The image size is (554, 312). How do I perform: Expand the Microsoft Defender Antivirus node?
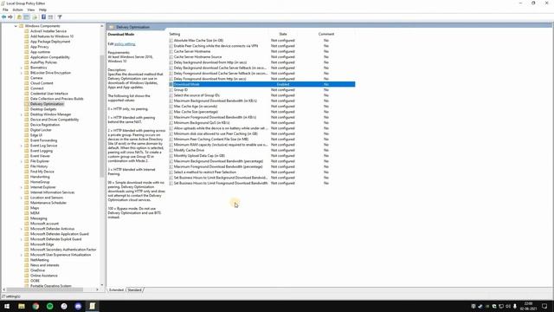(21, 229)
